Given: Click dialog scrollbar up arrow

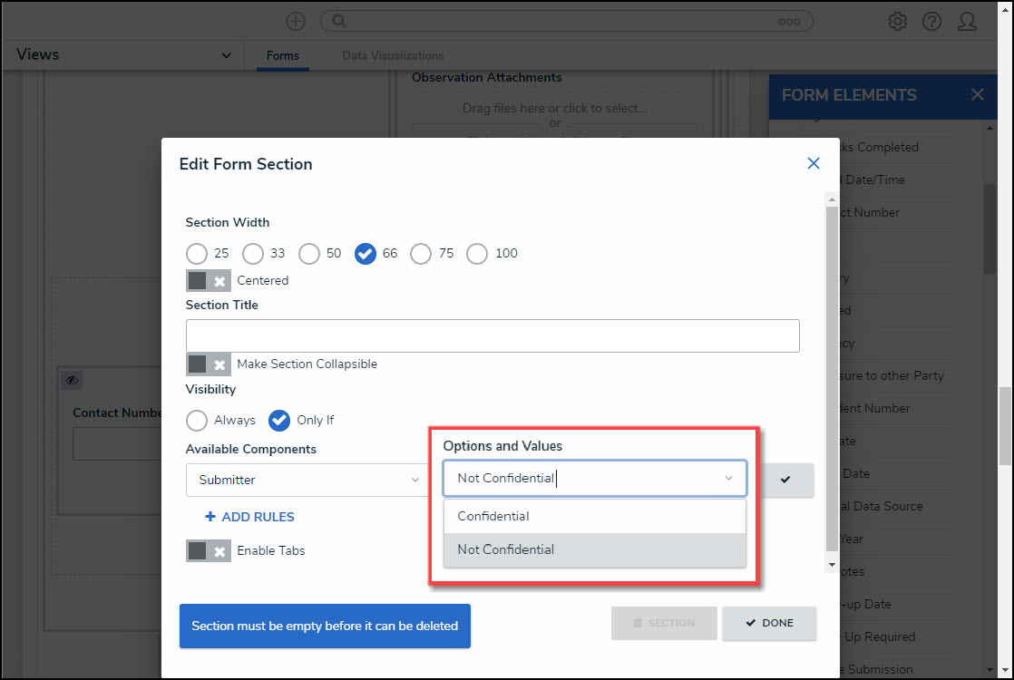Looking at the screenshot, I should click(833, 199).
